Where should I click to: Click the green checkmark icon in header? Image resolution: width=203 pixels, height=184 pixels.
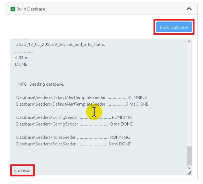tap(13, 9)
